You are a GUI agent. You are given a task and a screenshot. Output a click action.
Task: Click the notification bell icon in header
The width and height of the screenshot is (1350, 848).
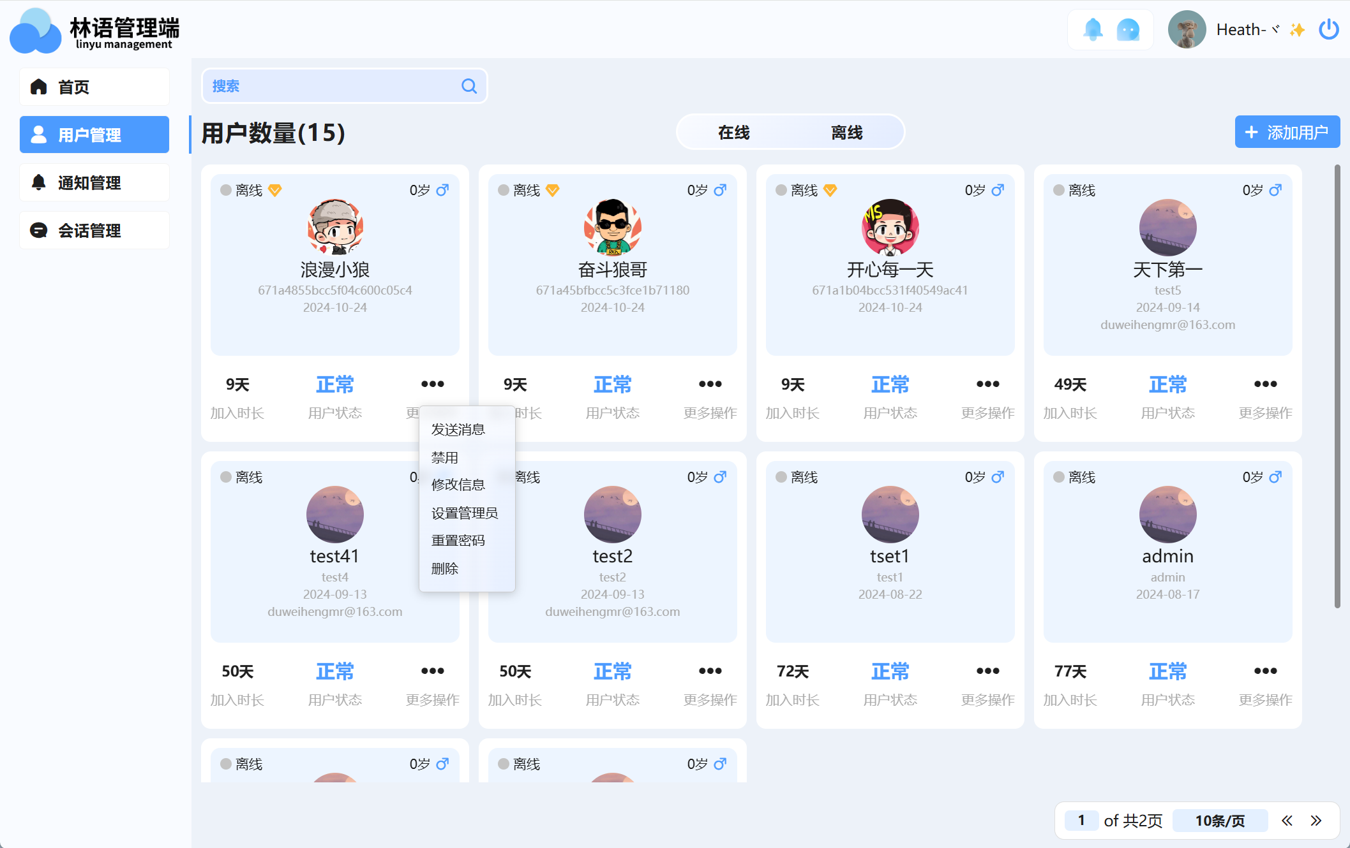click(1093, 29)
